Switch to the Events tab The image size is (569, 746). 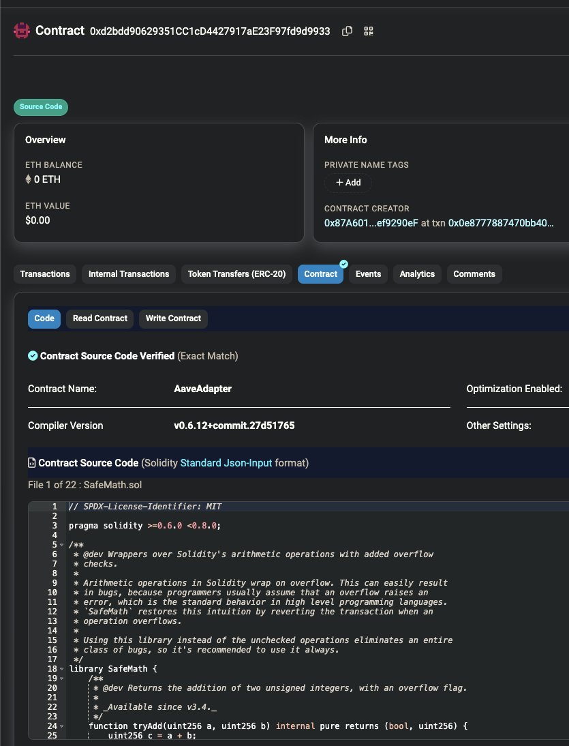369,274
